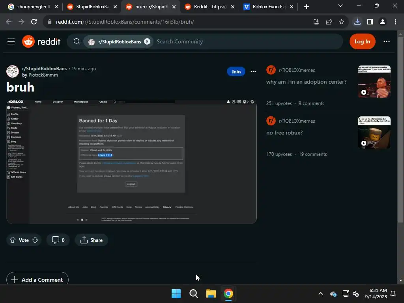
Task: Upvote the bruh post
Action: tap(13, 240)
